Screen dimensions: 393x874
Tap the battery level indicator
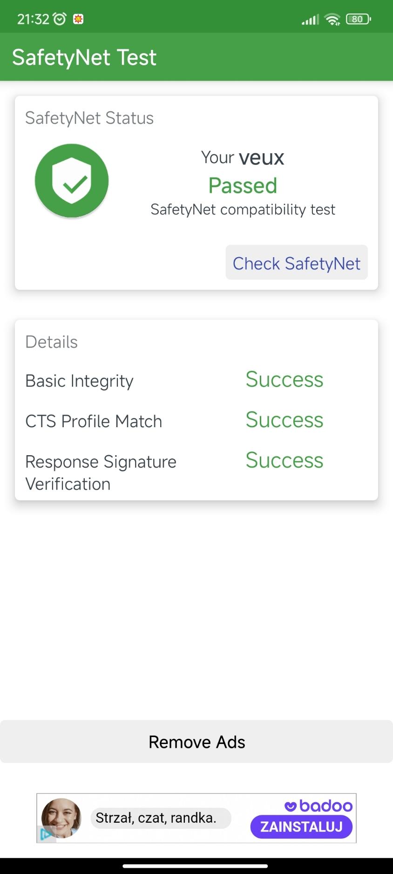click(358, 19)
